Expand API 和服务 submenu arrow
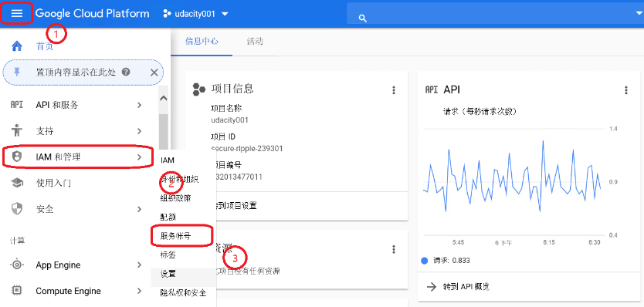The width and height of the screenshot is (644, 307). (139, 105)
